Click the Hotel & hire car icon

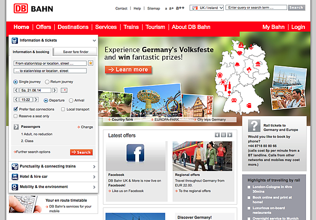(x=15, y=177)
